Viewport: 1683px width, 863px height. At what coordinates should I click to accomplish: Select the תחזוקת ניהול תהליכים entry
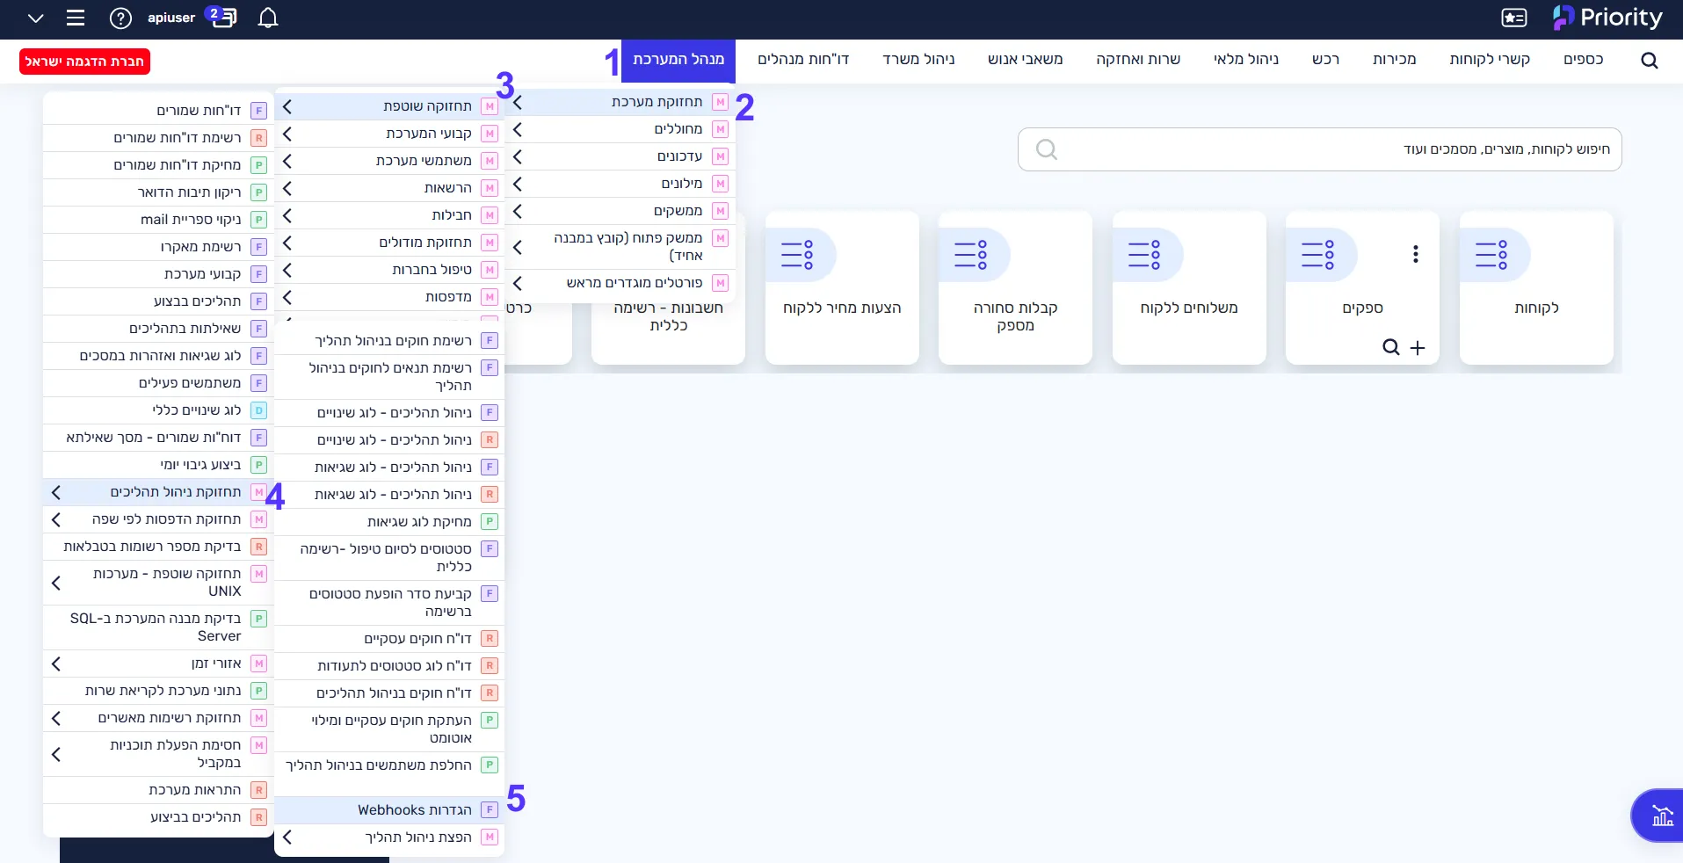[158, 492]
